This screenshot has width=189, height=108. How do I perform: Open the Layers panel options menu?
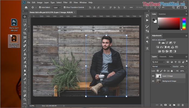(x=186, y=57)
